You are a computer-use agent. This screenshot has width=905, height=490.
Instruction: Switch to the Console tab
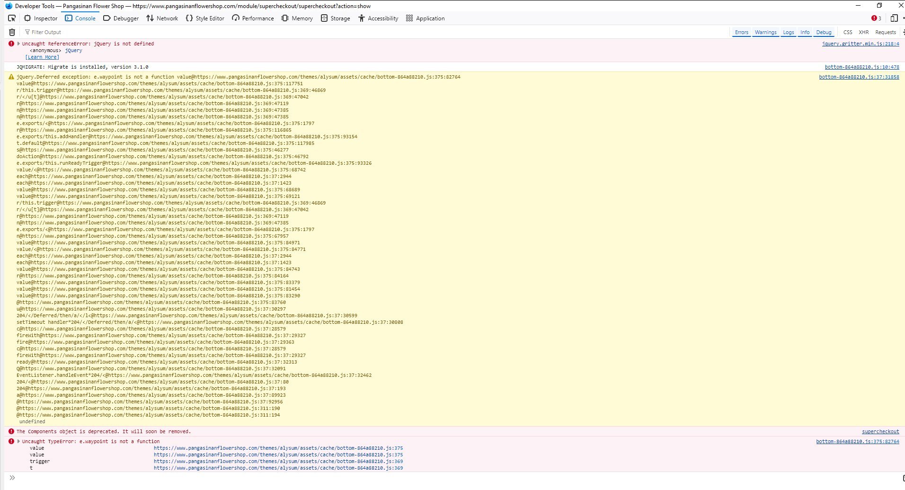click(80, 18)
